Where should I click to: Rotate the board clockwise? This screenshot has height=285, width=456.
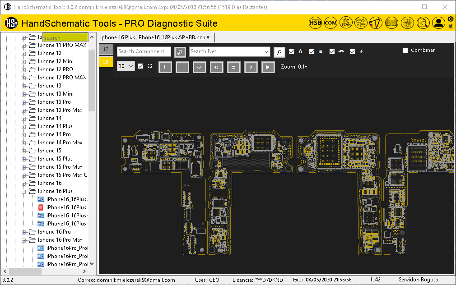pyautogui.click(x=199, y=67)
